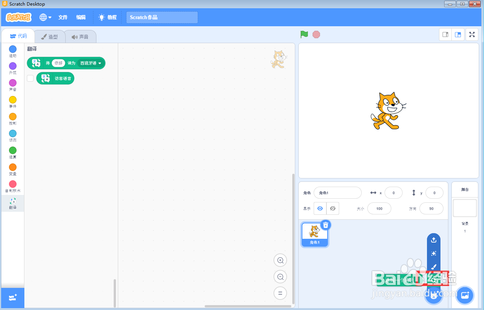Click the project title field
This screenshot has width=484, height=310.
click(x=162, y=17)
